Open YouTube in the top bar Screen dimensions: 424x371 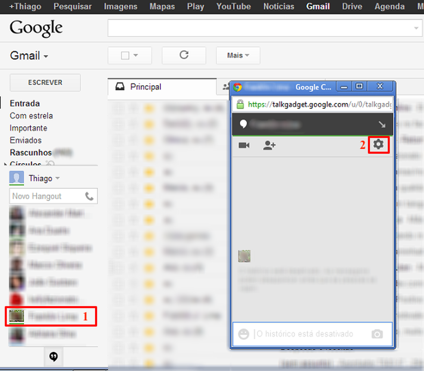[234, 6]
